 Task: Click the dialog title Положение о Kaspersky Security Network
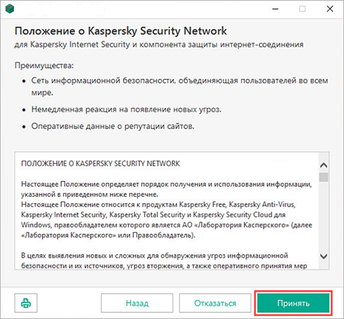click(120, 31)
